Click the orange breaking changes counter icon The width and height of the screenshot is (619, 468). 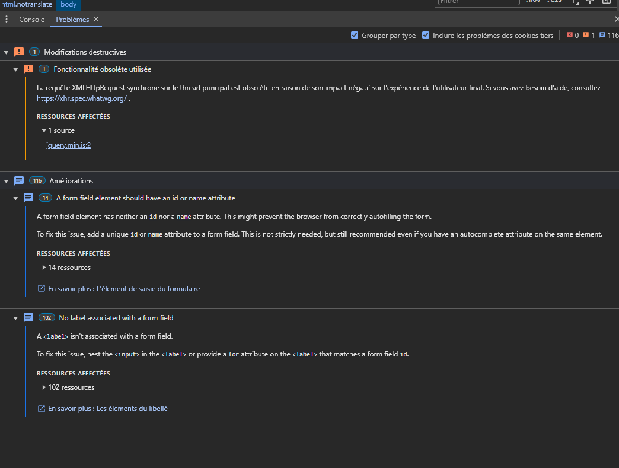[x=586, y=36]
